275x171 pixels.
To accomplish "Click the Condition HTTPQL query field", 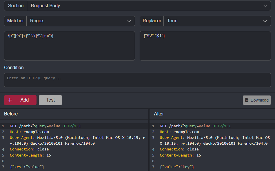I will pyautogui.click(x=137, y=80).
